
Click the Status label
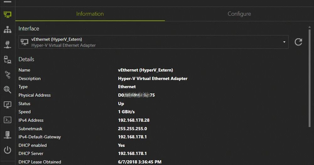24,104
